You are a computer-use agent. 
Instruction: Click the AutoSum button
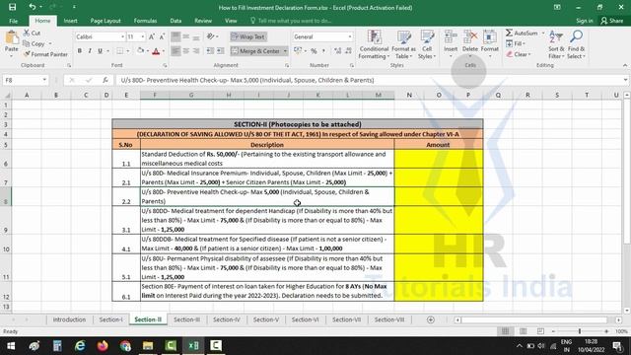tap(522, 33)
